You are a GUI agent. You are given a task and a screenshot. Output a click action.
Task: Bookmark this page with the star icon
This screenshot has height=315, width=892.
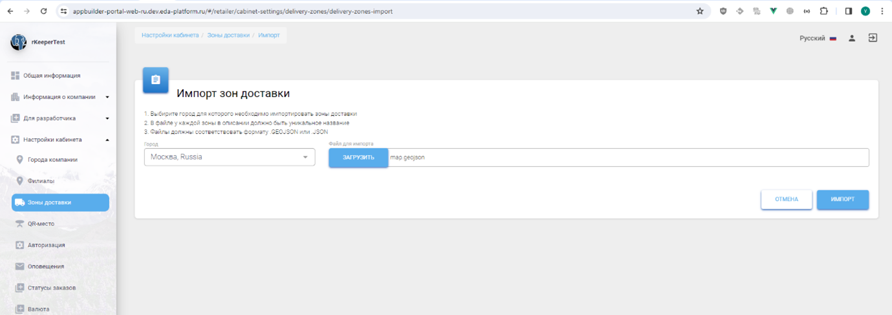click(700, 11)
